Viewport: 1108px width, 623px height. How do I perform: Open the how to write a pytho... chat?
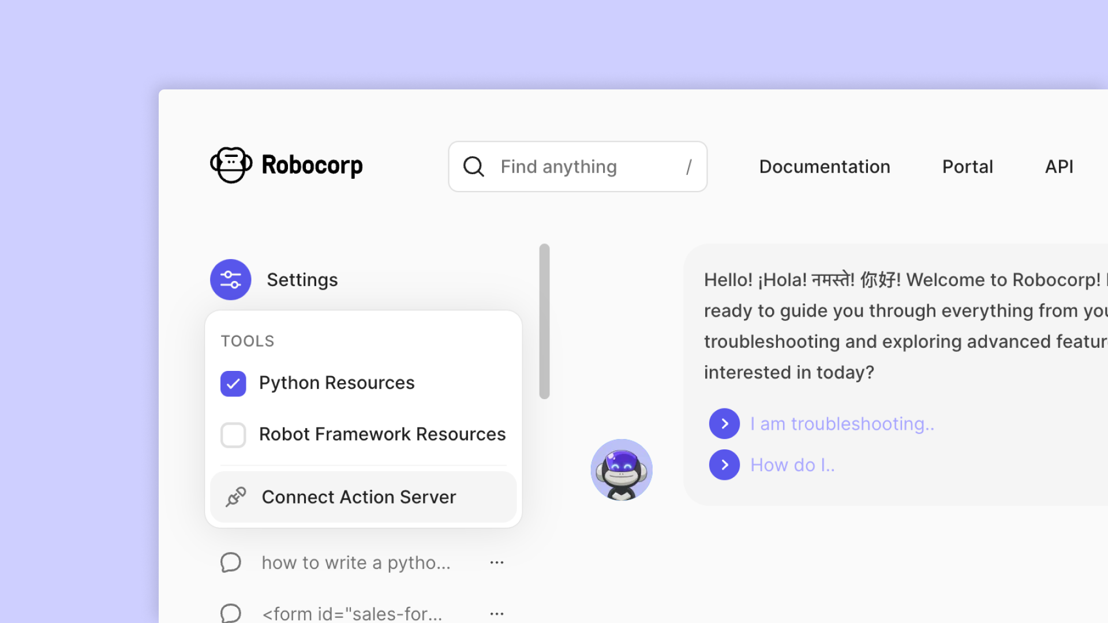356,563
